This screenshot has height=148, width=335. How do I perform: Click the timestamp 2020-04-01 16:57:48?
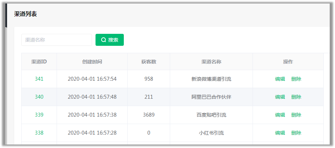[x=92, y=97]
